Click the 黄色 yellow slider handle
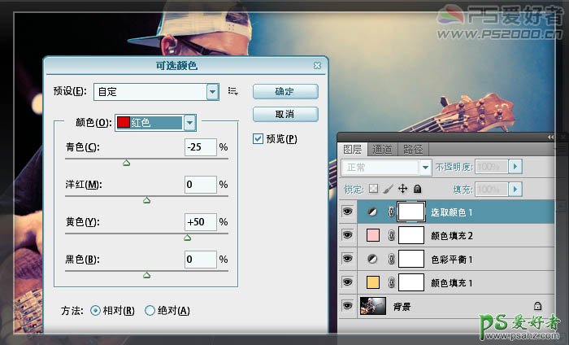 187,238
